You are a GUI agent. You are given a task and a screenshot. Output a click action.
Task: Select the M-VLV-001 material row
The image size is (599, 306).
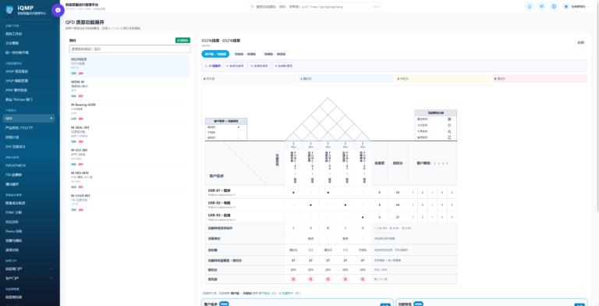(x=129, y=157)
